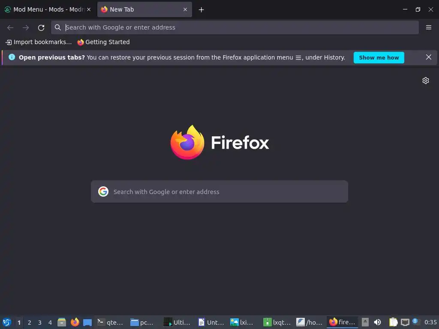This screenshot has width=439, height=329.
Task: Switch to lximage taskbar window
Action: [x=243, y=322]
